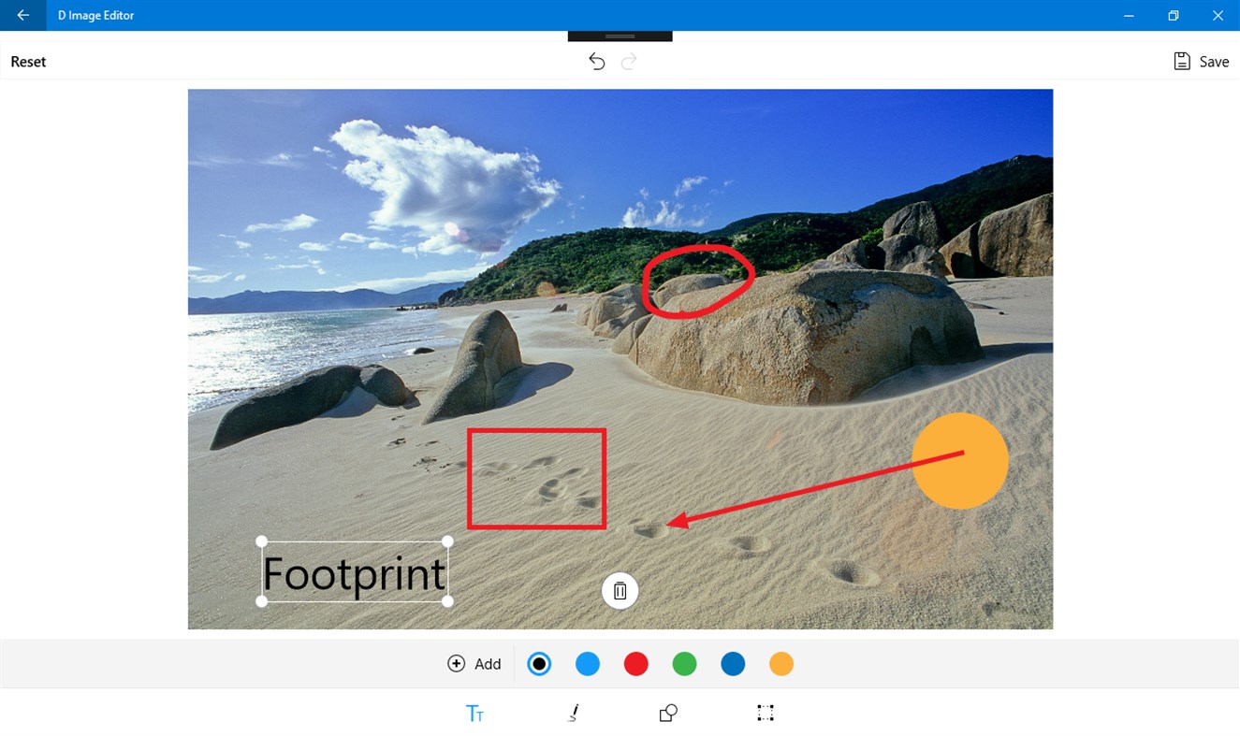
Task: Click the plus icon to add a color
Action: click(x=456, y=663)
